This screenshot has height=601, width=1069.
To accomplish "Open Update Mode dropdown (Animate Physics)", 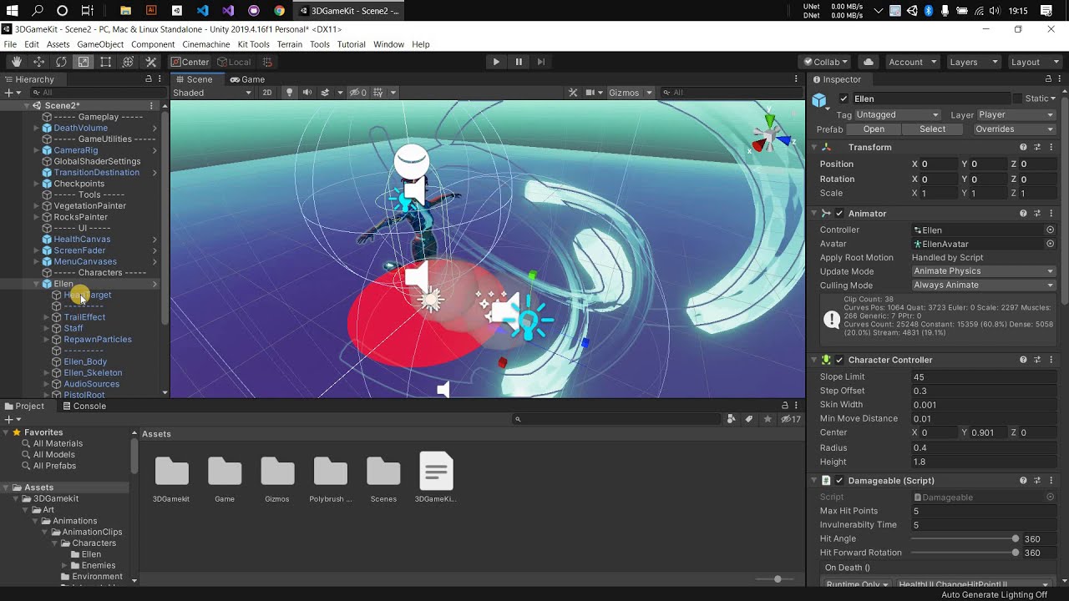I will pyautogui.click(x=983, y=271).
